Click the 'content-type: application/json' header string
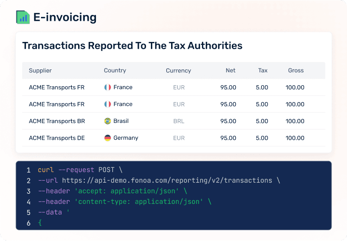 click(x=139, y=201)
